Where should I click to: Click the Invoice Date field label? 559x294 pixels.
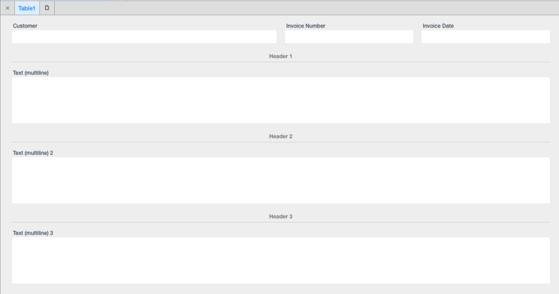coord(438,26)
